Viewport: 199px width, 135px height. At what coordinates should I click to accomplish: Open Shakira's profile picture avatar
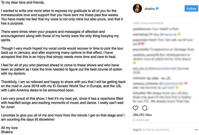137,9
